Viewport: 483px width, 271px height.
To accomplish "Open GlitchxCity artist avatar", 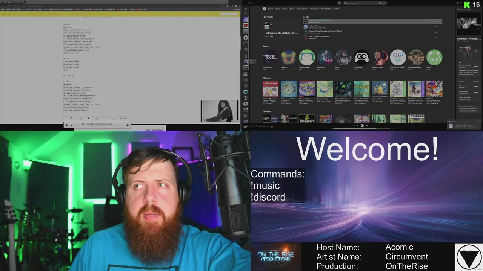I will tap(325, 58).
